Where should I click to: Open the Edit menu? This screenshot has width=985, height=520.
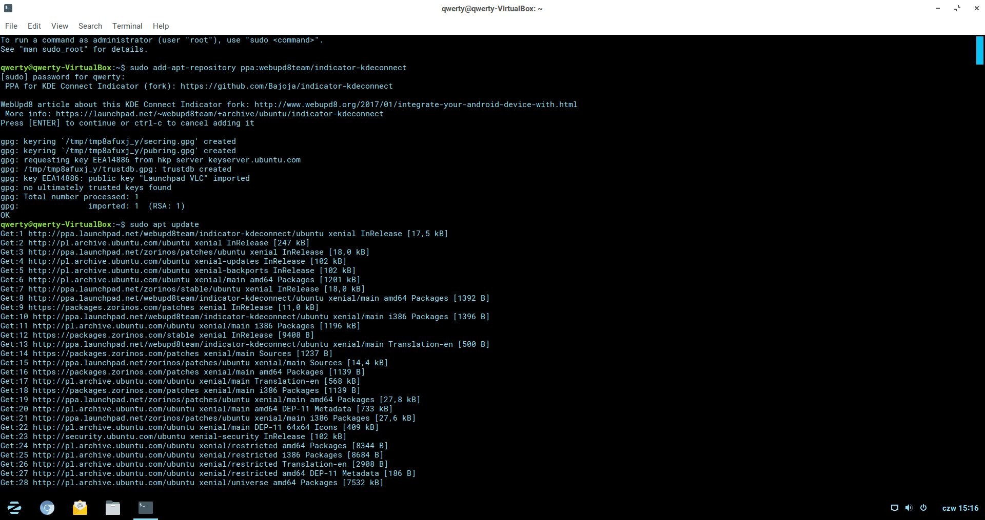tap(34, 26)
